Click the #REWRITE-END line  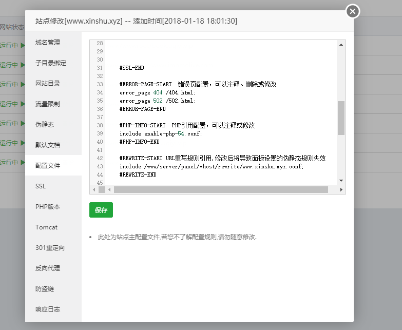(138, 174)
